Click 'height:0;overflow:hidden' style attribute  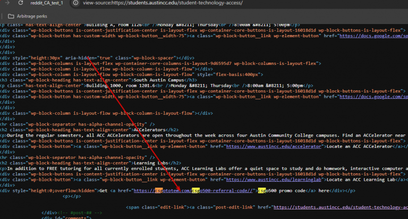coord(64,191)
